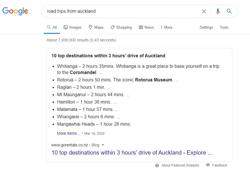Clear the search box using the X icon
The image size is (250, 175).
click(204, 11)
